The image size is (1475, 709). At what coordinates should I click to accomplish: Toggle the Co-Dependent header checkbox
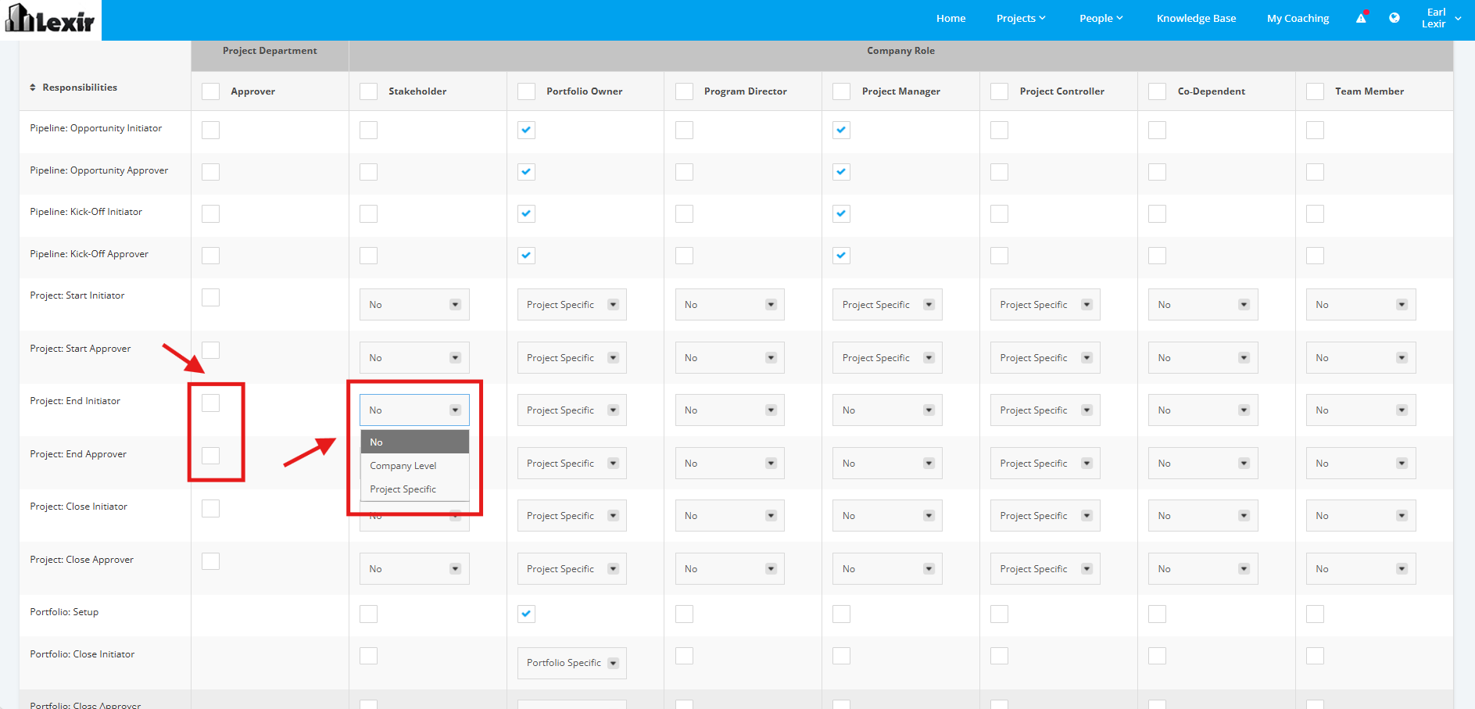(1157, 91)
